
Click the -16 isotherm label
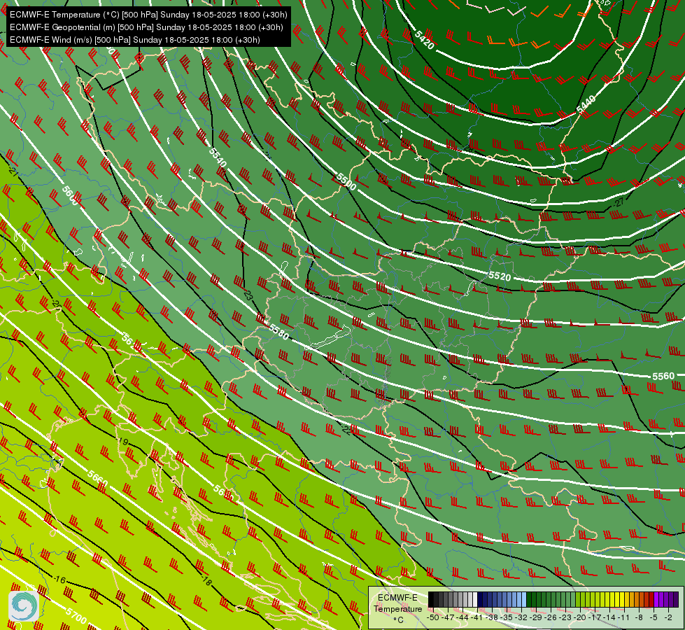pos(59,580)
